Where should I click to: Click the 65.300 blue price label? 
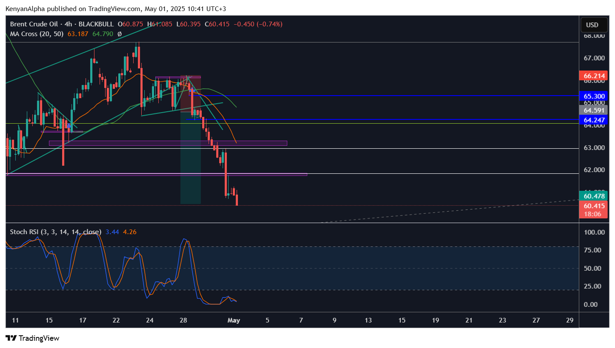(594, 96)
